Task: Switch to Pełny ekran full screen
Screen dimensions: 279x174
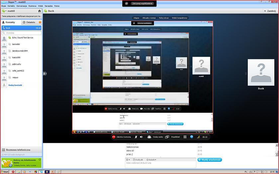Action: [164, 18]
